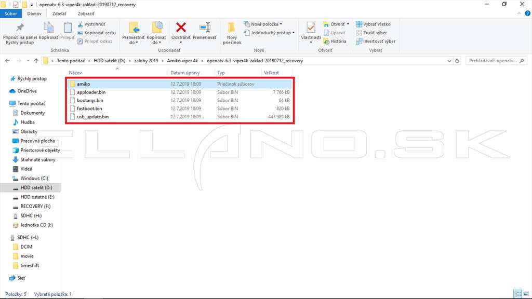Open Jednoduchý prístup dropdown
The width and height of the screenshot is (532, 299).
(270, 33)
